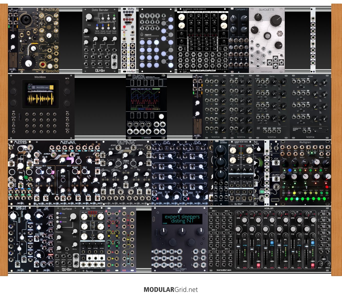Screen dimensions: 342x295
Task: Select the root button on ziggurat
Action: (142, 58)
